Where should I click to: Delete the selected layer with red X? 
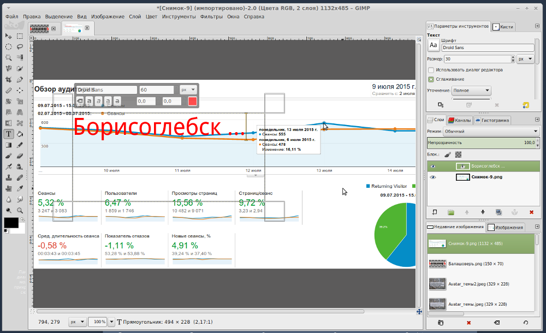coord(531,212)
